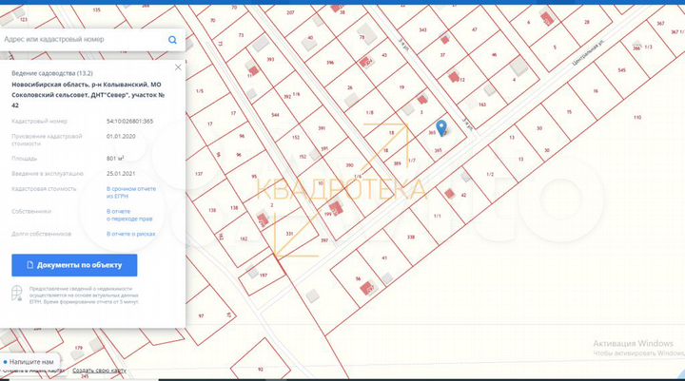Click parcel 331 on the map
The image size is (685, 381).
(289, 234)
